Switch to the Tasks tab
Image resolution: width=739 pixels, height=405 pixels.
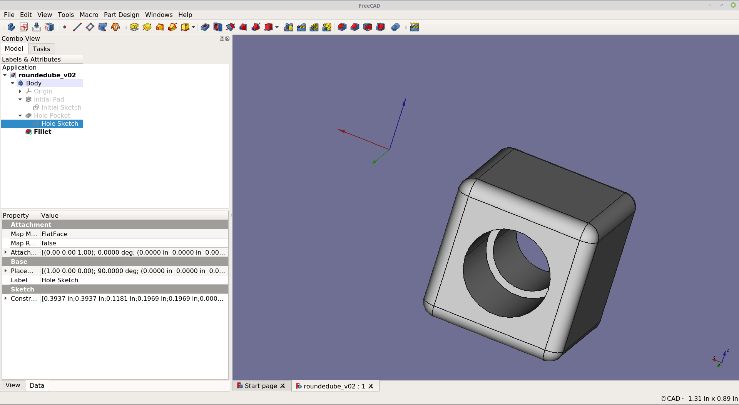tap(41, 49)
